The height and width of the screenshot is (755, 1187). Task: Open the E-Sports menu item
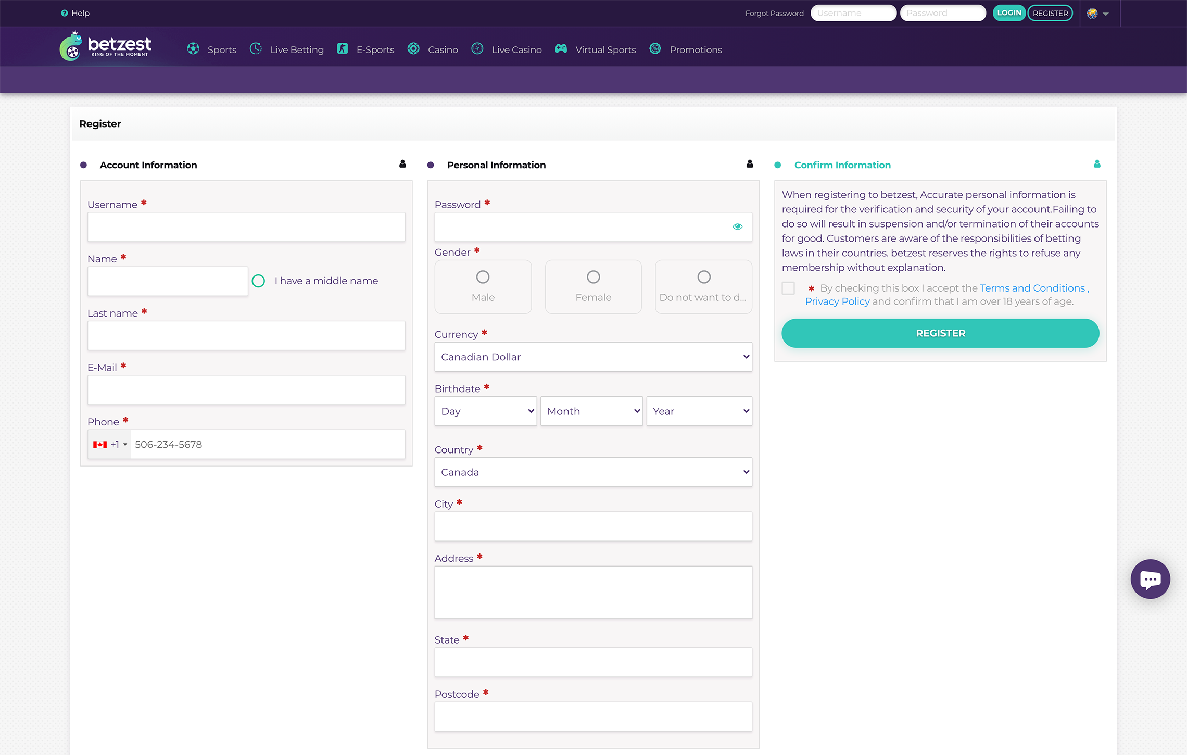pyautogui.click(x=375, y=50)
